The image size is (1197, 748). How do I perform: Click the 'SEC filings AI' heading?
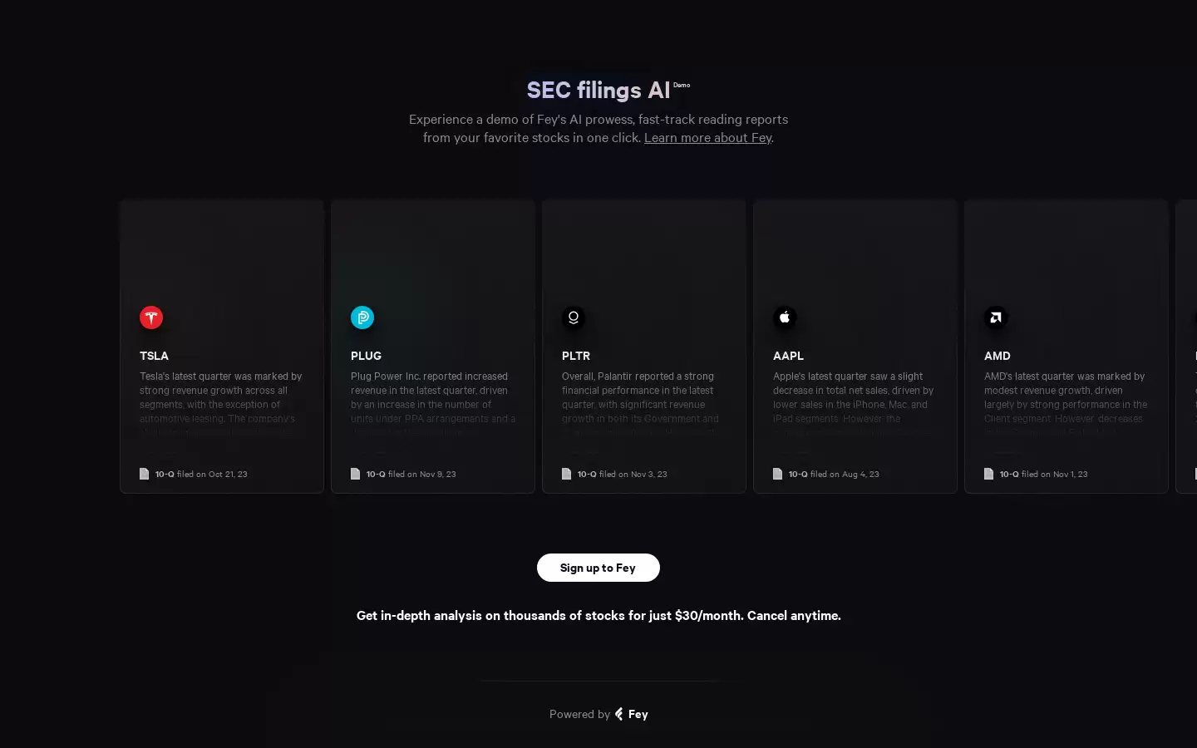(x=598, y=90)
